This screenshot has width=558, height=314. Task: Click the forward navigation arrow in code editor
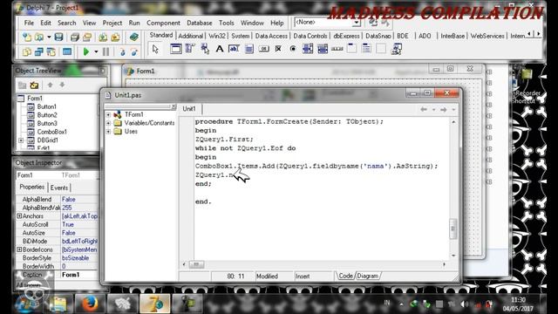point(444,110)
